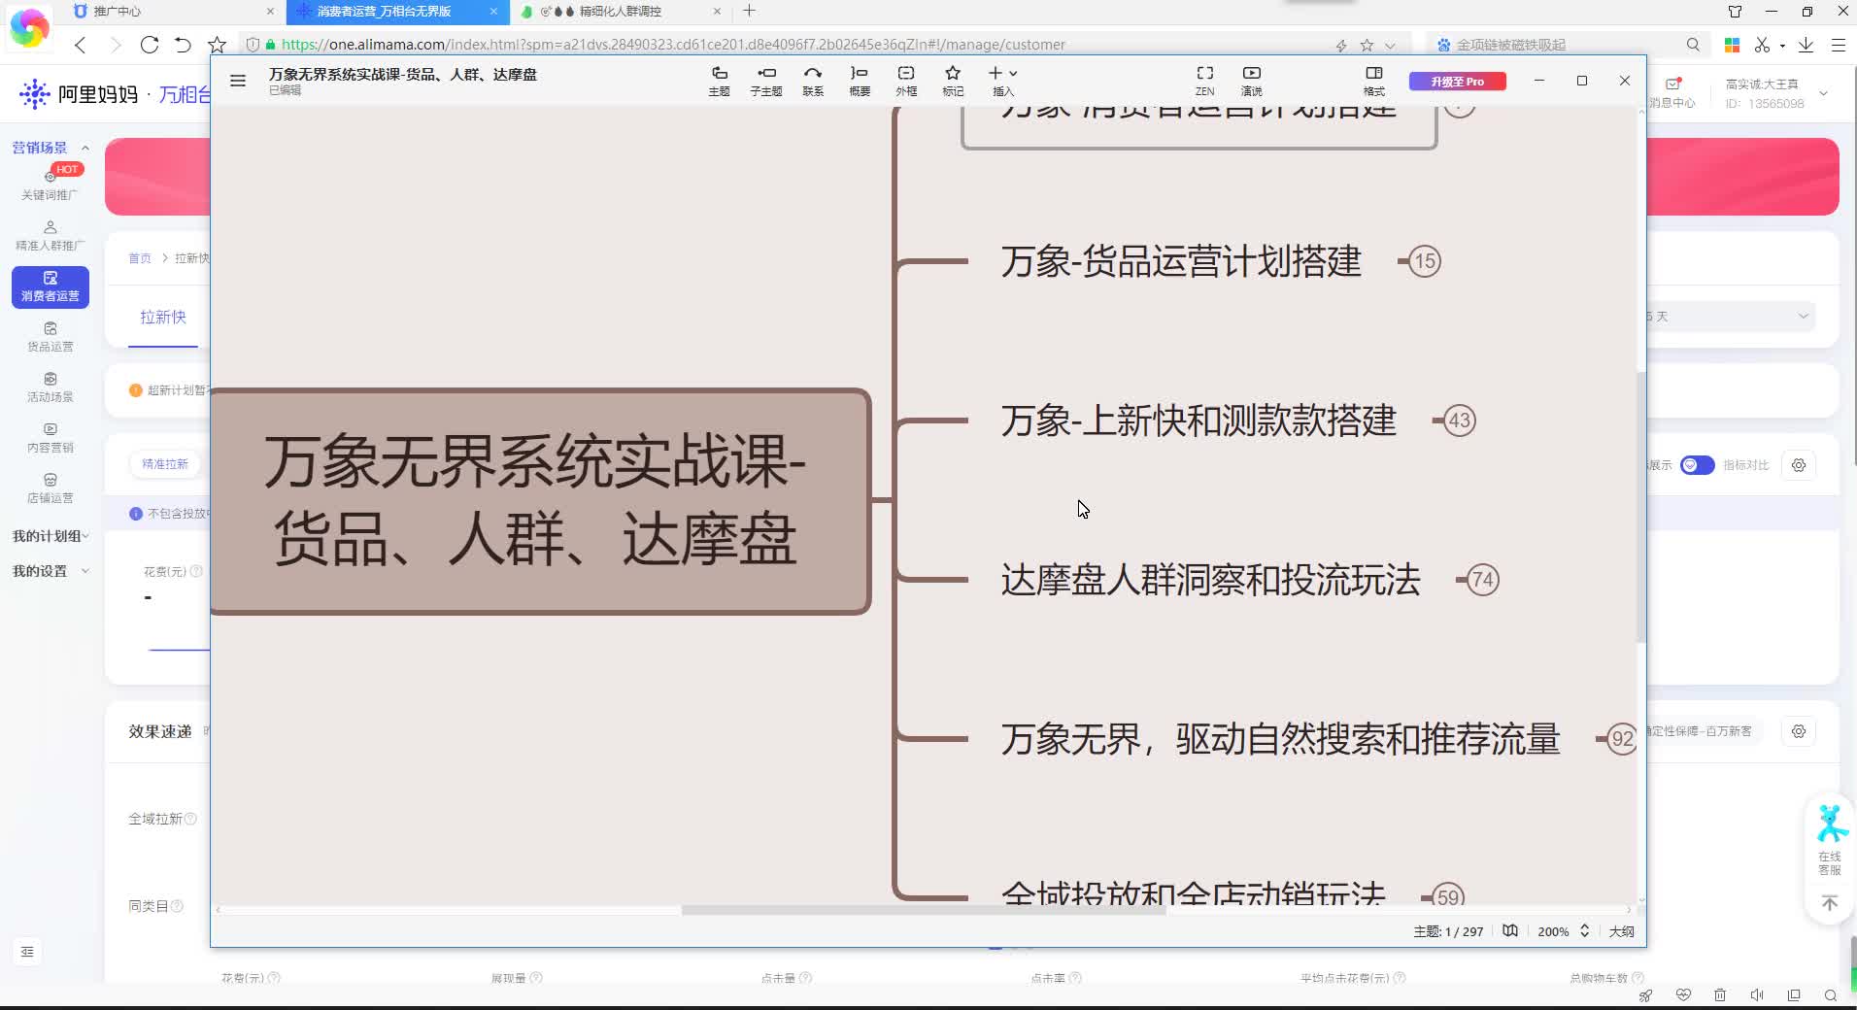Expand 万象-货品运营计划搭建 collapsed count 15
1857x1010 pixels.
[x=1425, y=261]
